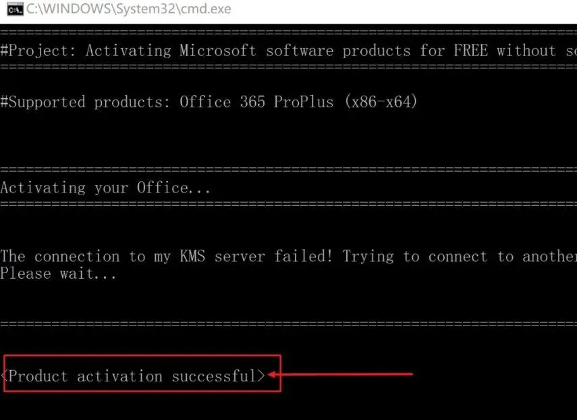Click the red highlight box border

[142, 356]
